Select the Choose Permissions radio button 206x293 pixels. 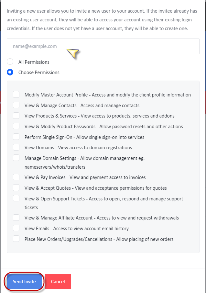[x=10, y=72]
